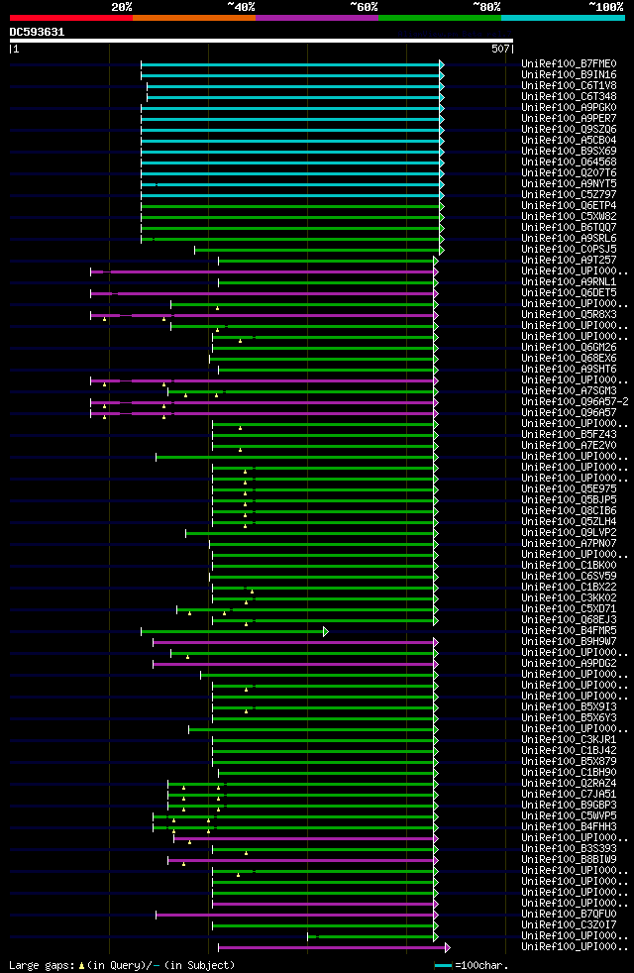
Task: Select the UniRef100_C5Z797 label
Action: click(569, 195)
